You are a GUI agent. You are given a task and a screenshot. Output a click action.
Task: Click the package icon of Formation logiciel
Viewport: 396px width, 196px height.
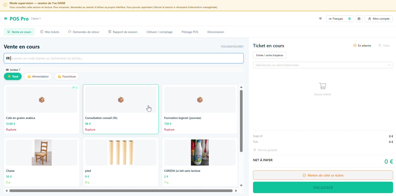pyautogui.click(x=200, y=100)
